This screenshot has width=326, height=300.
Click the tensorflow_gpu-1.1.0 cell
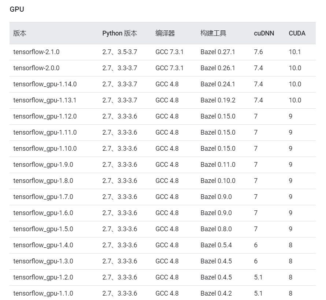pos(43,293)
